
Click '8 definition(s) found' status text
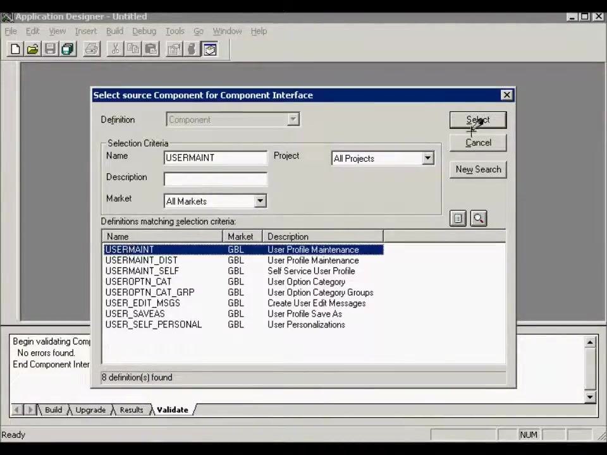click(137, 377)
